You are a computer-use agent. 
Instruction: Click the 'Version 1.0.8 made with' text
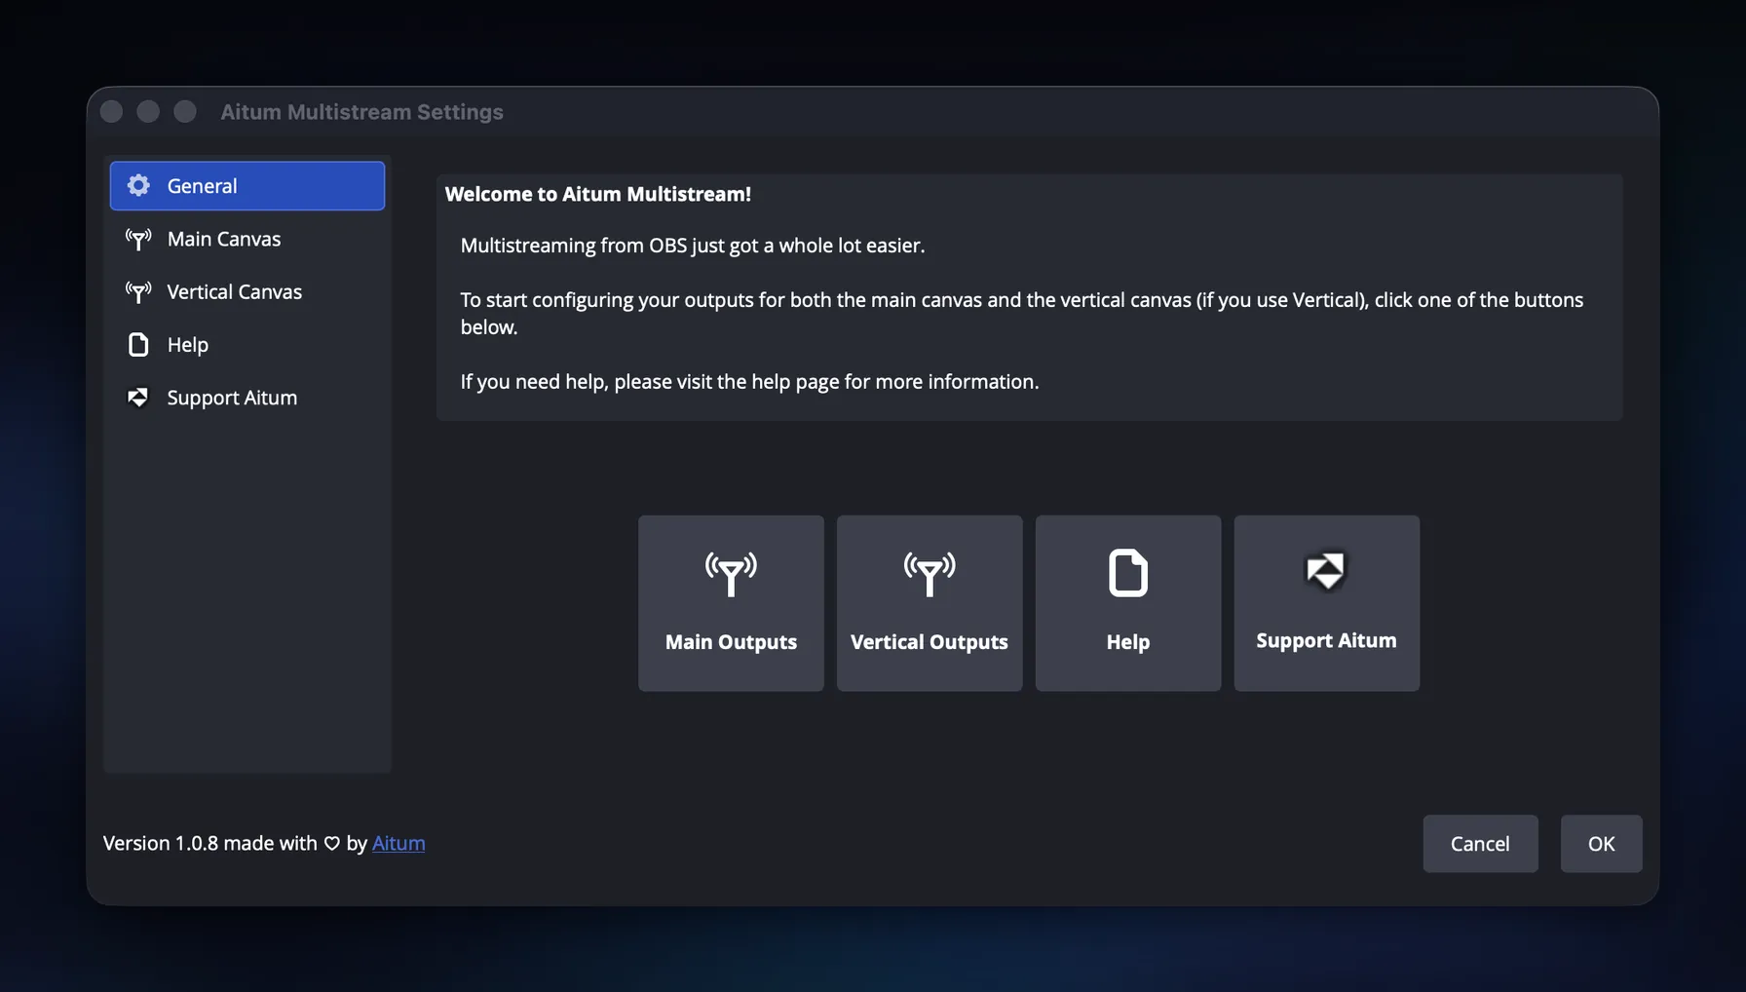[210, 843]
